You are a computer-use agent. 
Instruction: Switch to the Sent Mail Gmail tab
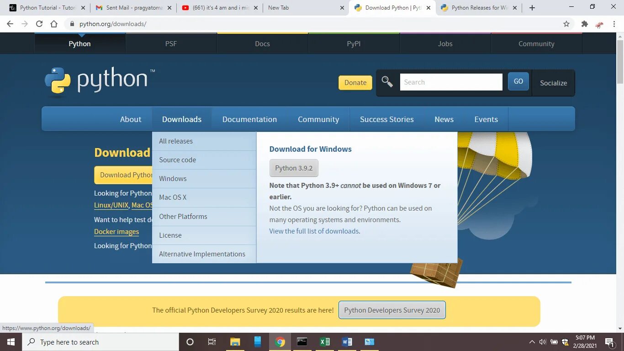(133, 8)
